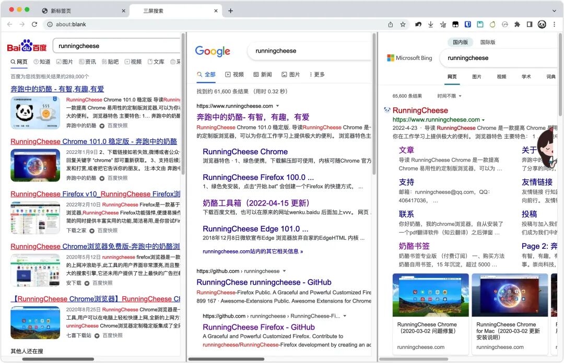Click the Baidu search input field
The height and width of the screenshot is (363, 564).
pyautogui.click(x=117, y=46)
